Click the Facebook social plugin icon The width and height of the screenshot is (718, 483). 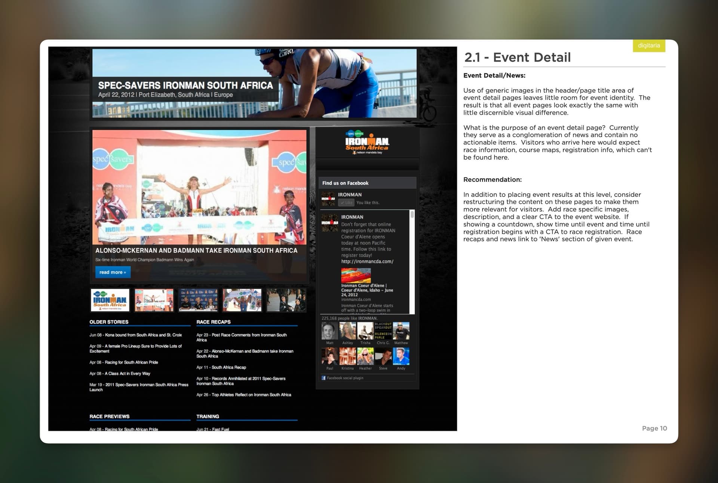click(323, 378)
